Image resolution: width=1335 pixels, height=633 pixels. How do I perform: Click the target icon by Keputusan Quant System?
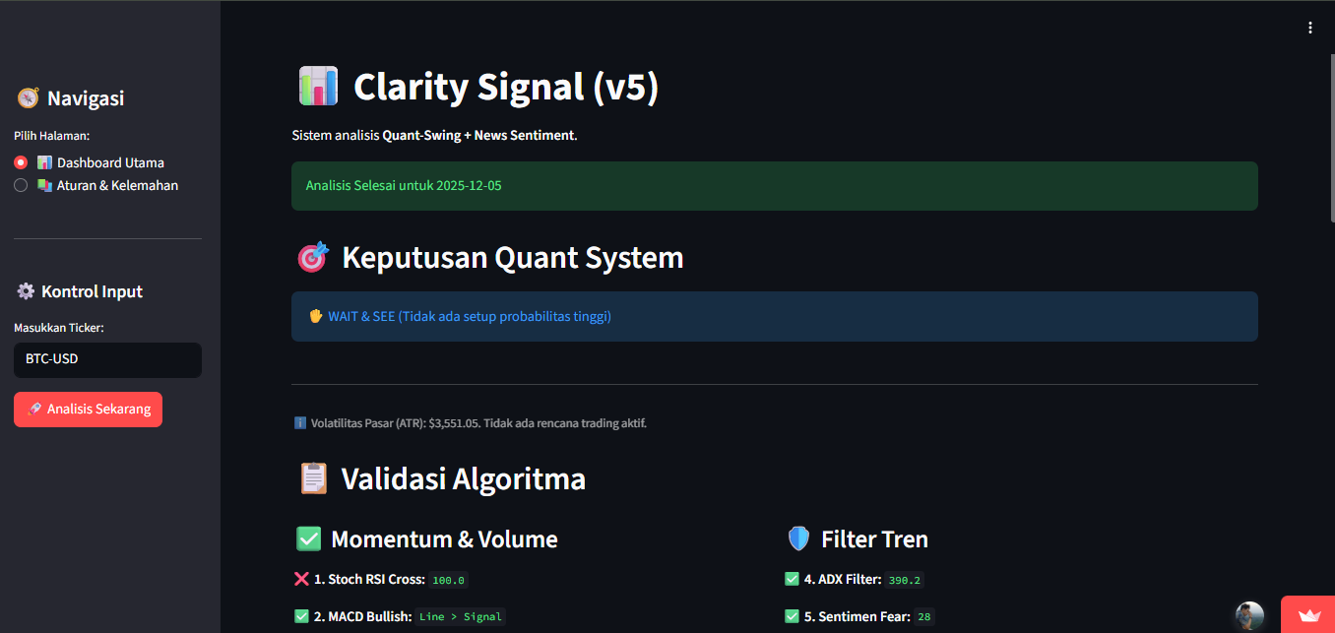point(312,257)
